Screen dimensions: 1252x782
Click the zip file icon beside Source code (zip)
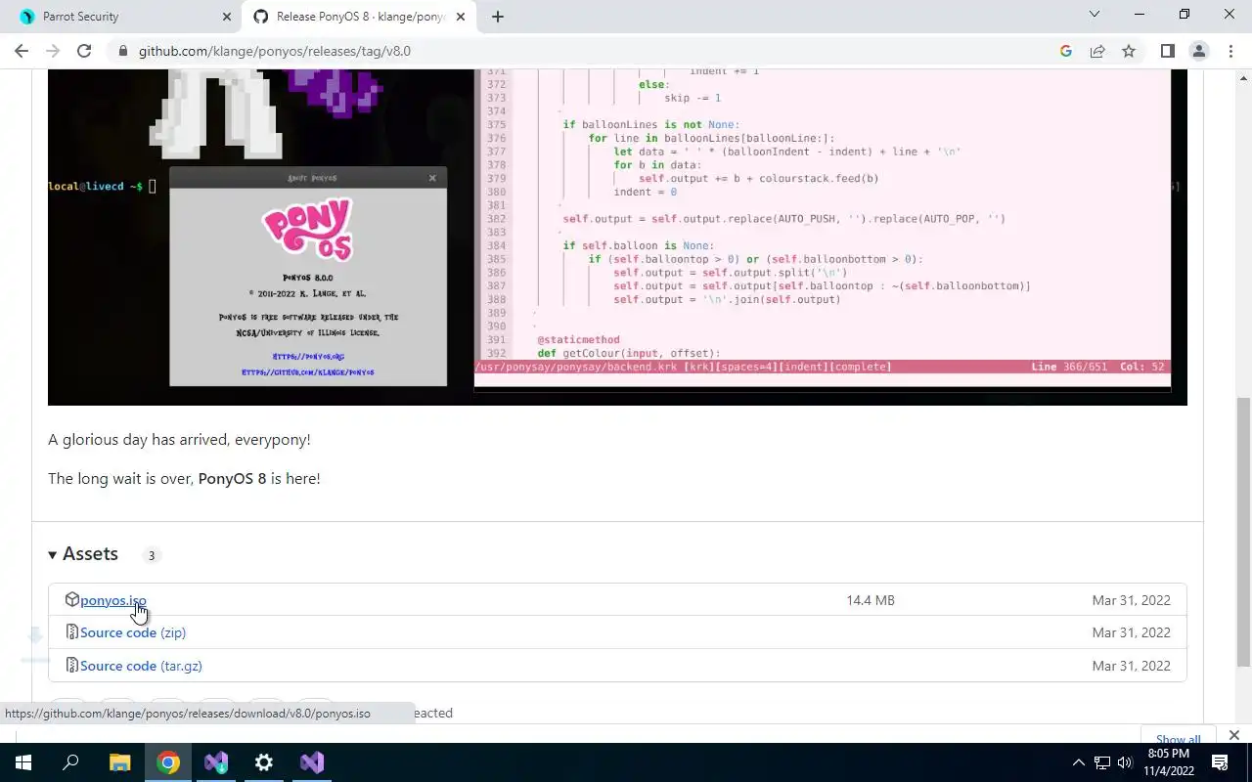click(x=71, y=632)
